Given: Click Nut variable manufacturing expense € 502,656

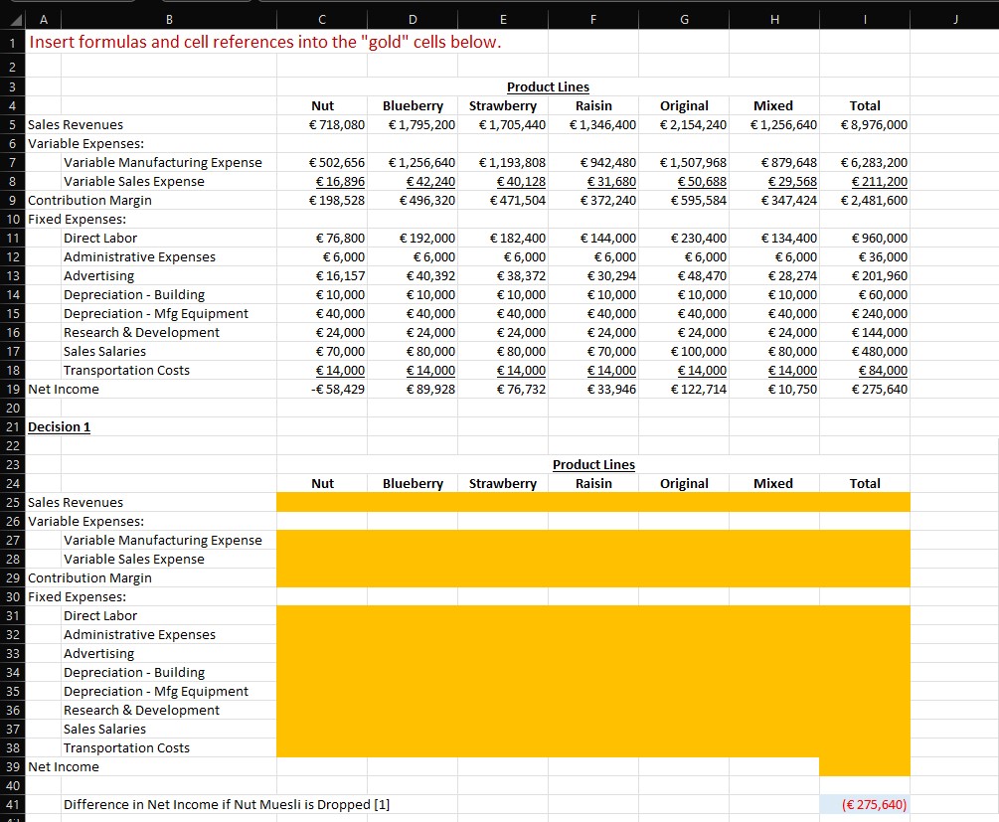Looking at the screenshot, I should [x=336, y=162].
